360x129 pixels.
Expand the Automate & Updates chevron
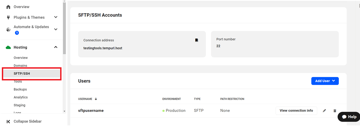click(x=56, y=29)
